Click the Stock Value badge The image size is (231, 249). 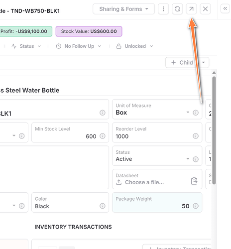point(89,31)
